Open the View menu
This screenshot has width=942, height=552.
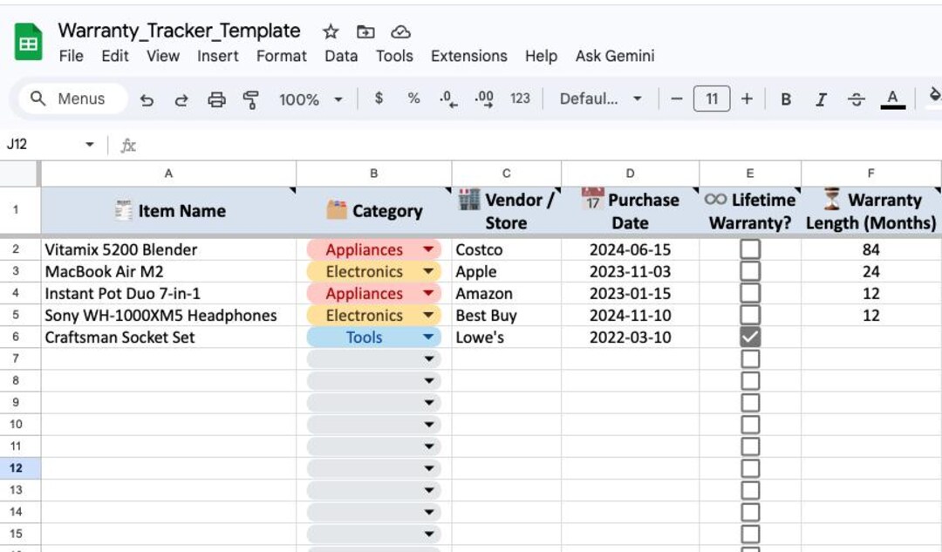tap(163, 56)
